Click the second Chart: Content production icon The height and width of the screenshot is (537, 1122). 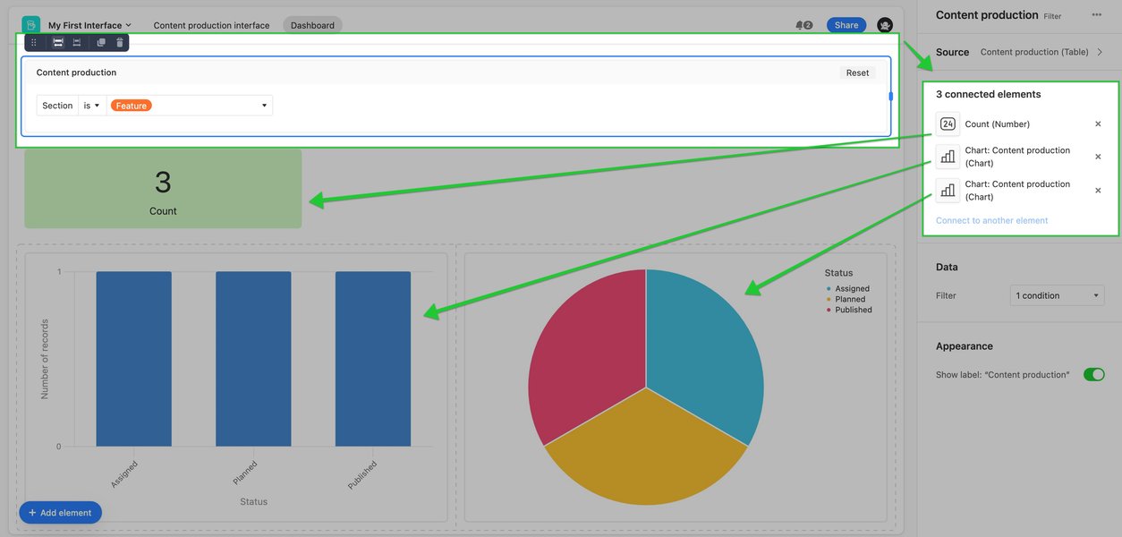948,190
